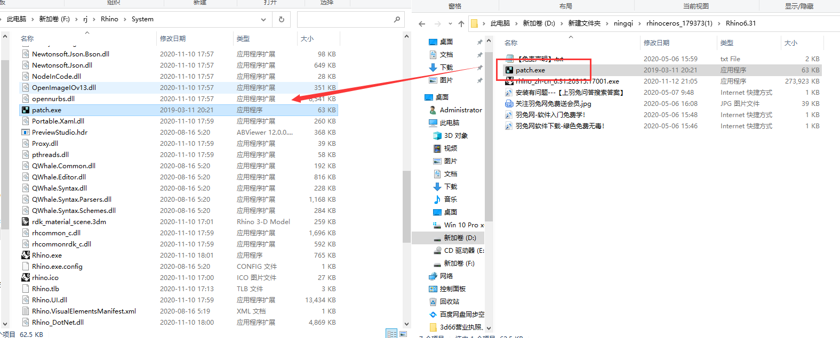Click OpenImageIOv13.dll file icon
The height and width of the screenshot is (338, 840).
pos(26,87)
